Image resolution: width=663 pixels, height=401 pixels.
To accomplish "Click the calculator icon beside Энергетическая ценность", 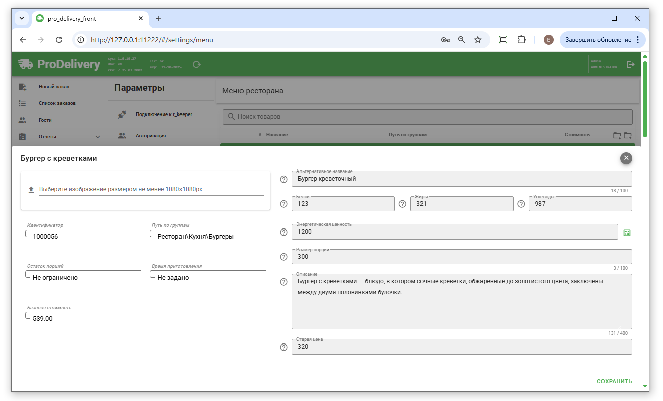I will [627, 233].
